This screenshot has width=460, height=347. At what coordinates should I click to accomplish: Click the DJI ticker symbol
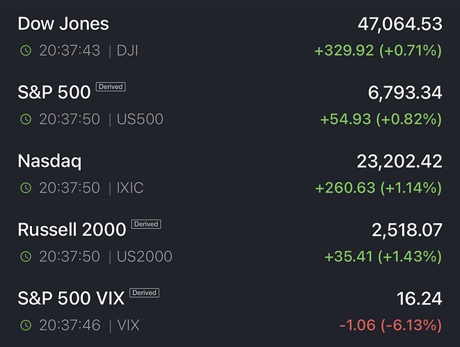127,51
